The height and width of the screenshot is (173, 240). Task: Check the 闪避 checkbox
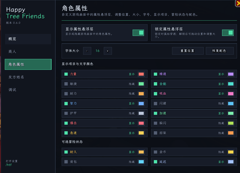[x=155, y=103]
